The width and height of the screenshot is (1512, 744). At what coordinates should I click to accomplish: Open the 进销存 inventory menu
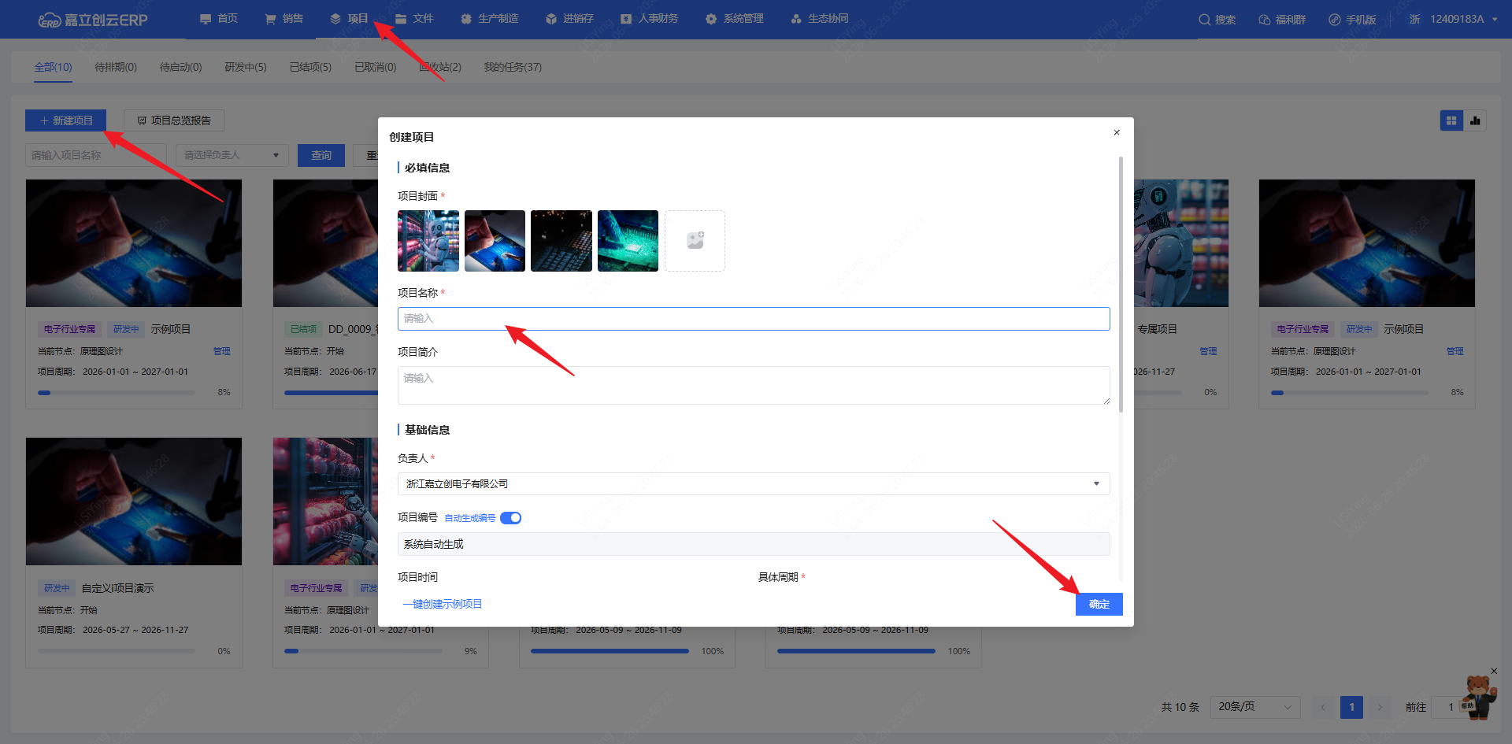point(569,19)
